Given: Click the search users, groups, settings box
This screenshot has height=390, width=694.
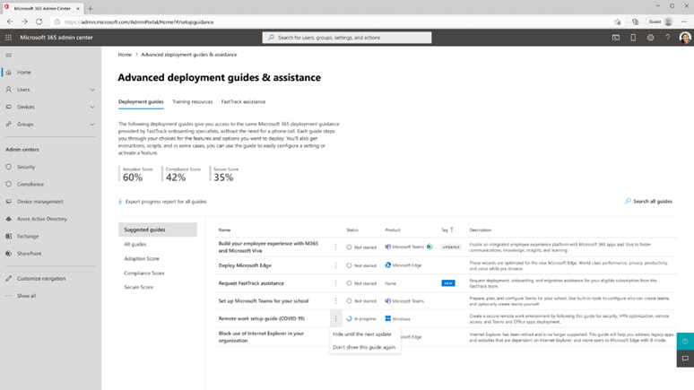Looking at the screenshot, I should [347, 38].
